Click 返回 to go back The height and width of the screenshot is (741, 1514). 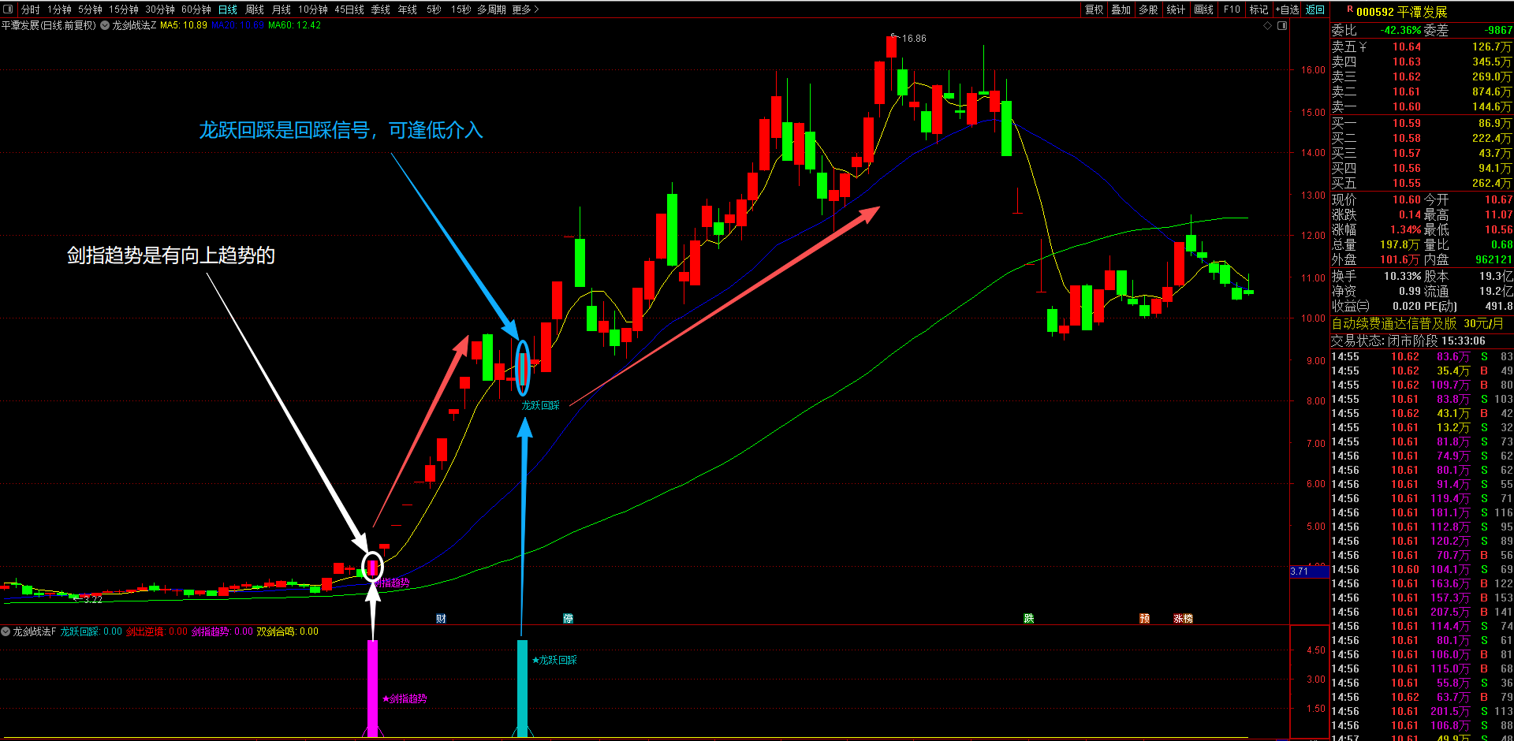[1315, 9]
